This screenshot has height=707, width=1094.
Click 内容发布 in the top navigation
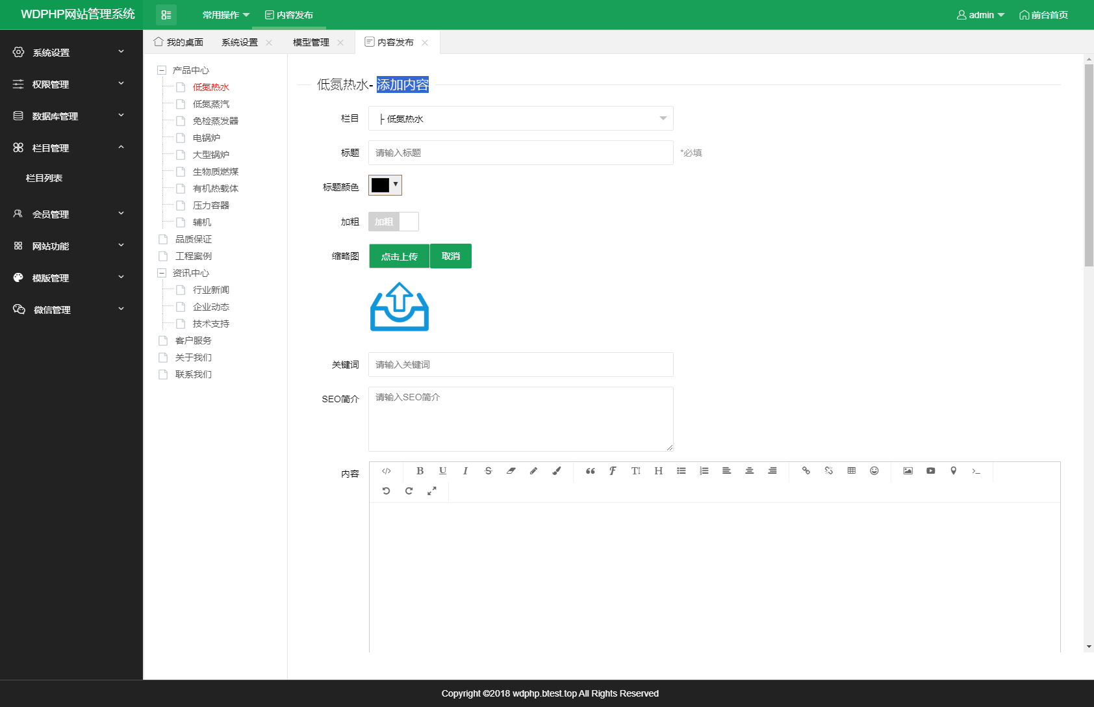tap(289, 15)
